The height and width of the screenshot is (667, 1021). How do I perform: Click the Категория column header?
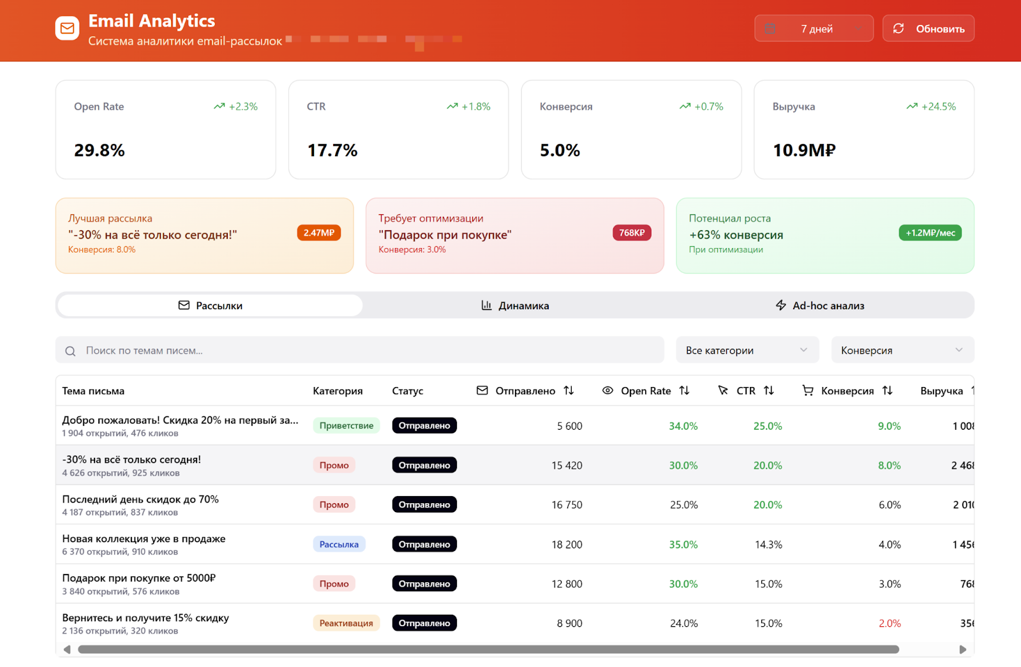(338, 391)
